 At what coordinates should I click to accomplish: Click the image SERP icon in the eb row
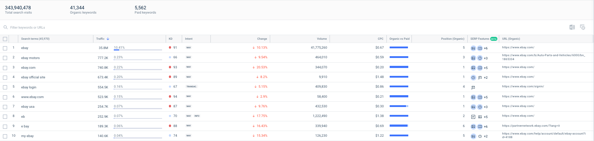(x=480, y=117)
